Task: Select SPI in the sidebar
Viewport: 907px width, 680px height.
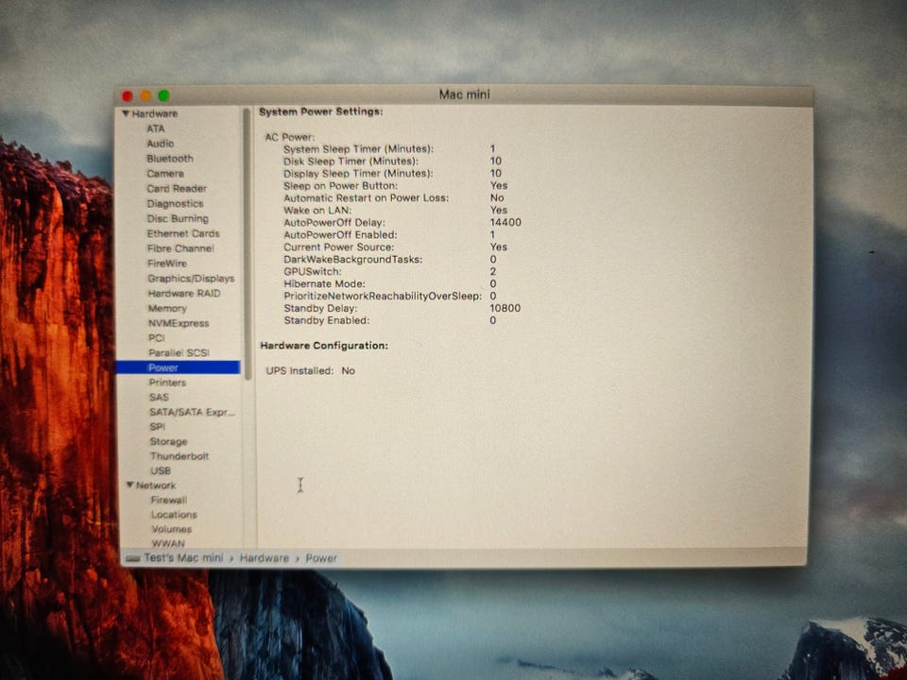Action: tap(158, 427)
